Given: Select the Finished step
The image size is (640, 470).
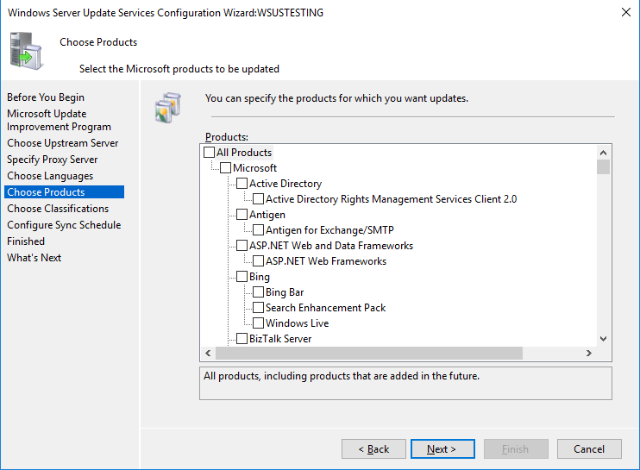Looking at the screenshot, I should 26,241.
